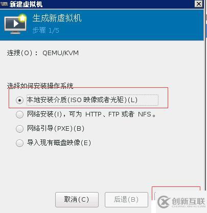Click the 创新互联 watermark text
The width and height of the screenshot is (207, 213).
pyautogui.click(x=188, y=201)
